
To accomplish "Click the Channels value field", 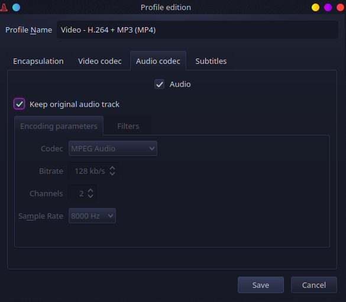I will point(82,193).
